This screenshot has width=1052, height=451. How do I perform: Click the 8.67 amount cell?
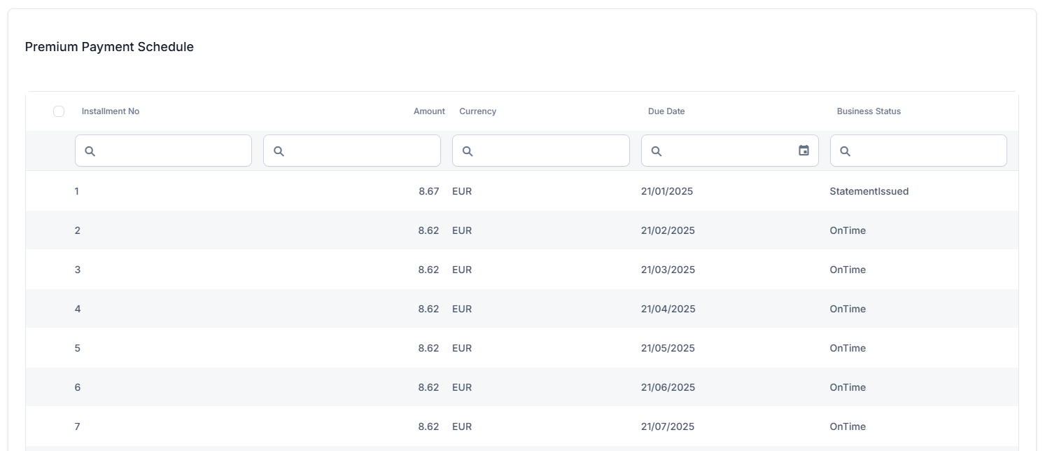[428, 191]
